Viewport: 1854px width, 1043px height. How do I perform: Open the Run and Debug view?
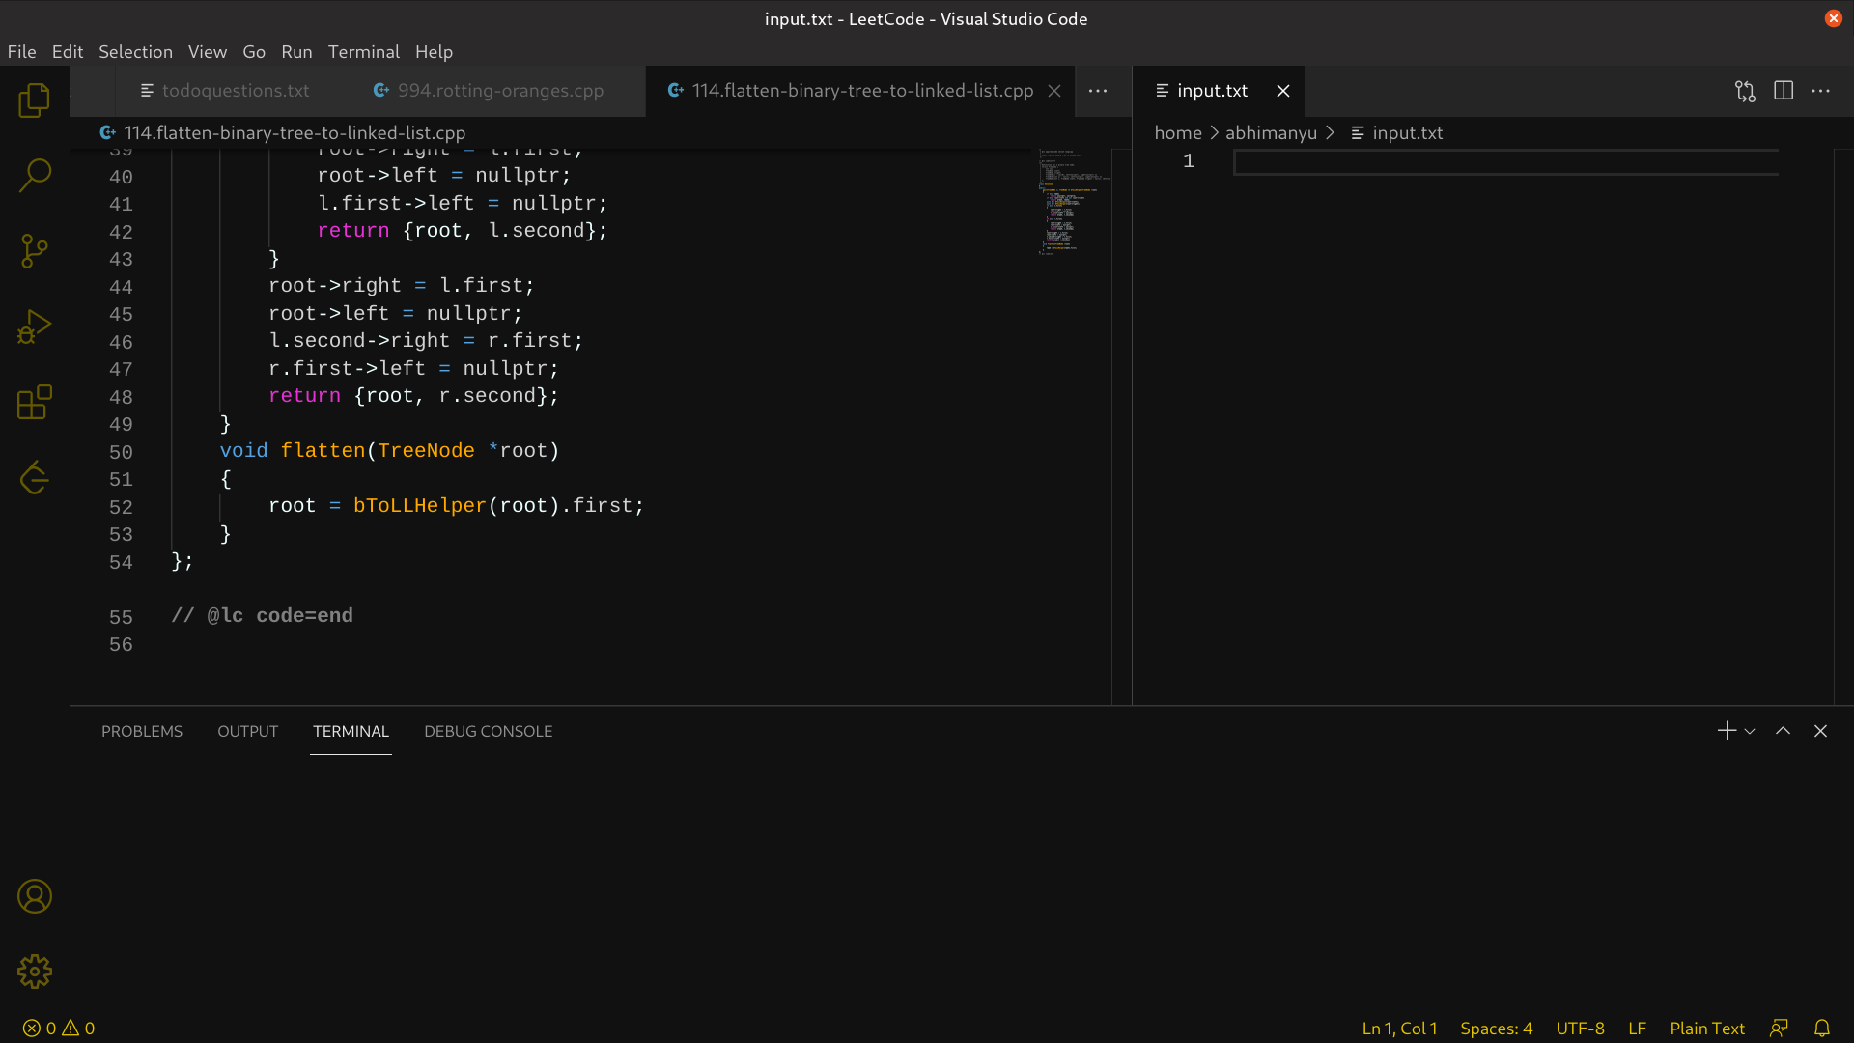click(x=35, y=326)
